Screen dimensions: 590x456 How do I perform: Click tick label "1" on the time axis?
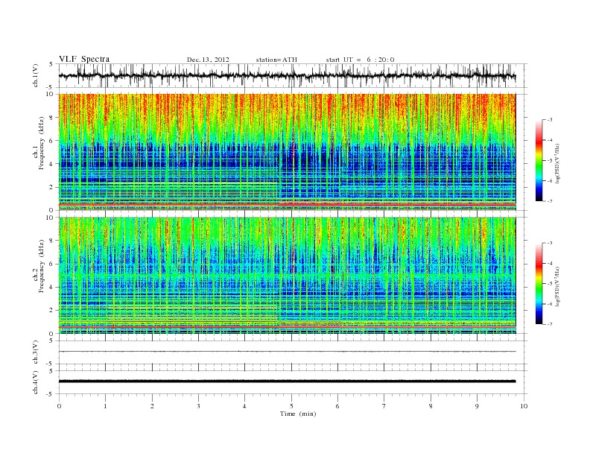(105, 406)
